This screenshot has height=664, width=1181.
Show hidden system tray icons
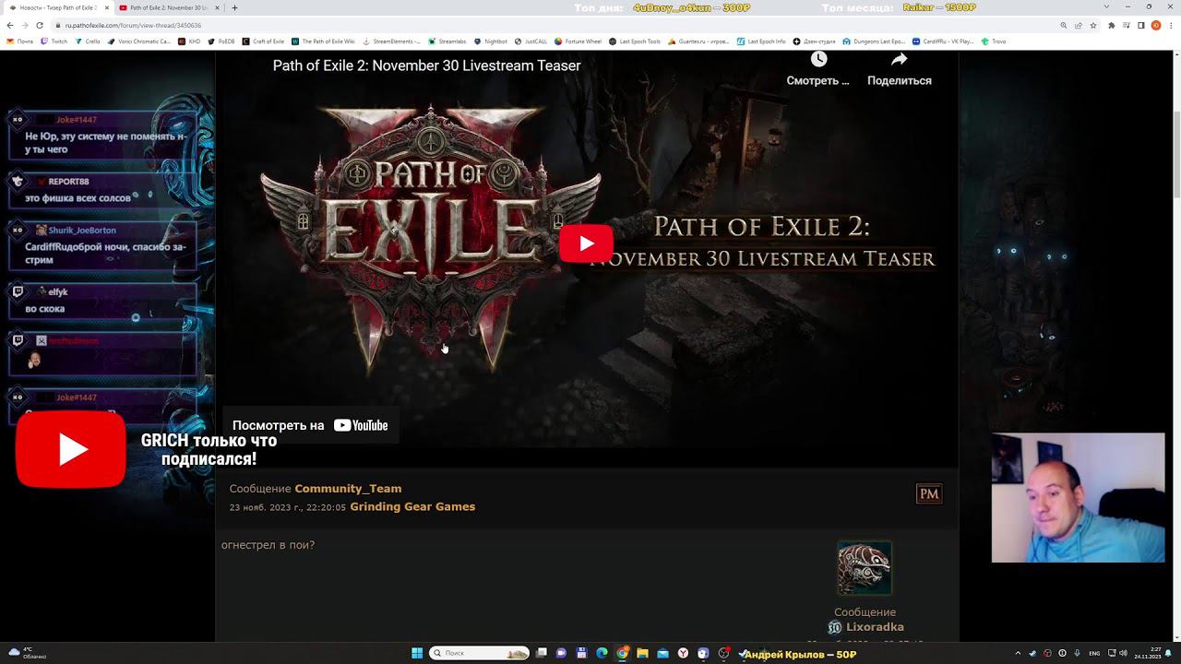coord(1020,653)
